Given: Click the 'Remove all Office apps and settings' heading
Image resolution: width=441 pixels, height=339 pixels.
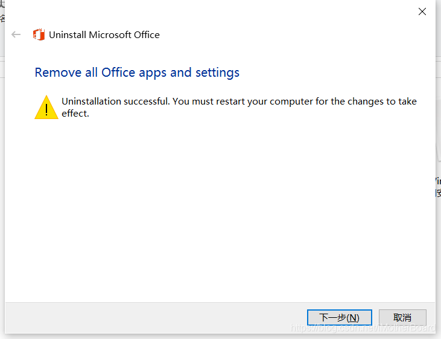Looking at the screenshot, I should (137, 73).
